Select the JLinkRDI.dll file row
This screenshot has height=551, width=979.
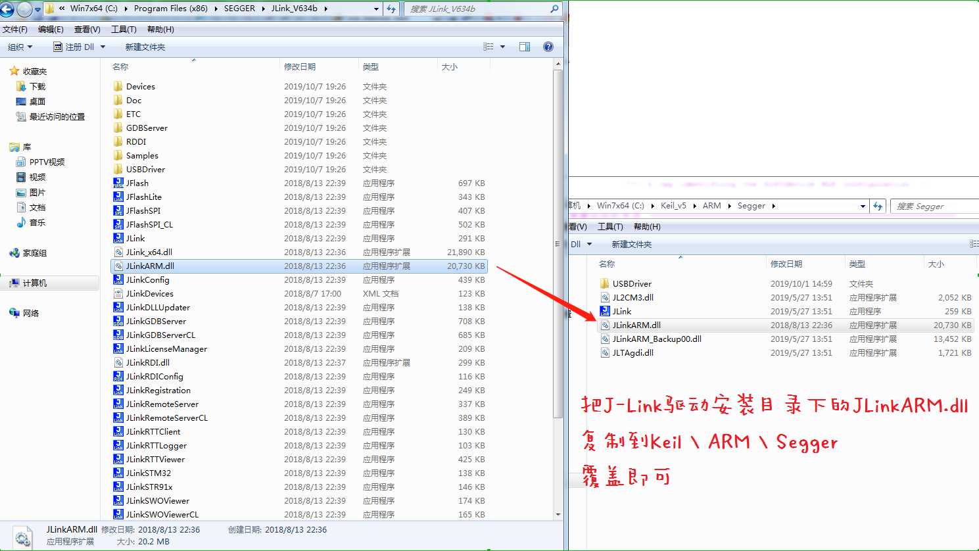(299, 362)
